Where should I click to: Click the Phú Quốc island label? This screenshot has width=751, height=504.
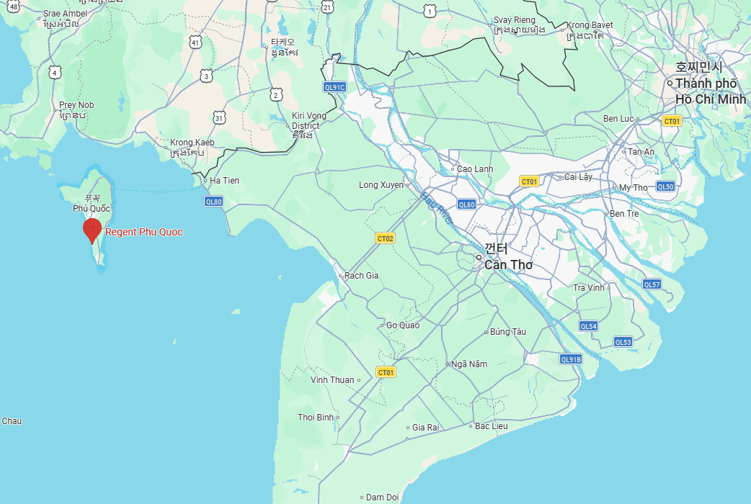tap(92, 208)
